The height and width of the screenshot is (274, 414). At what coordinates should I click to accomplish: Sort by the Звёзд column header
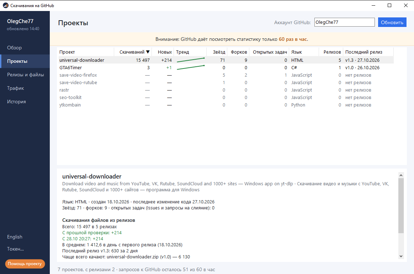pyautogui.click(x=217, y=52)
